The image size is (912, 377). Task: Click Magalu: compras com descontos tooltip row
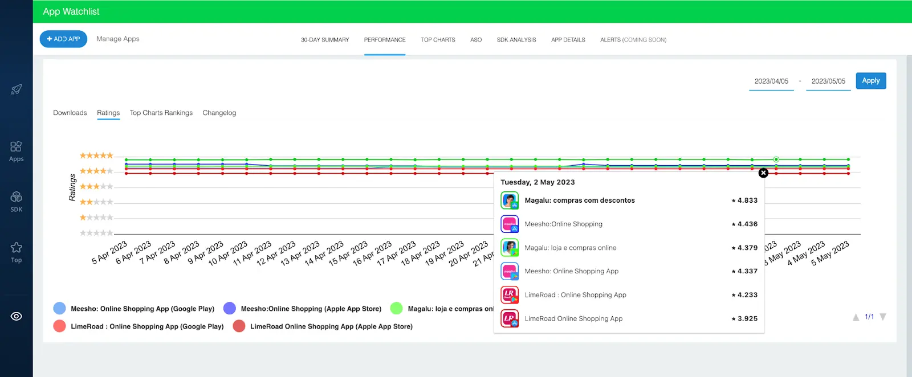pyautogui.click(x=629, y=200)
